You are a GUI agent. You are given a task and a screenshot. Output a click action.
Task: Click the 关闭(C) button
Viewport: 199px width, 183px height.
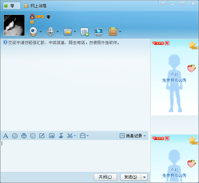click(105, 177)
